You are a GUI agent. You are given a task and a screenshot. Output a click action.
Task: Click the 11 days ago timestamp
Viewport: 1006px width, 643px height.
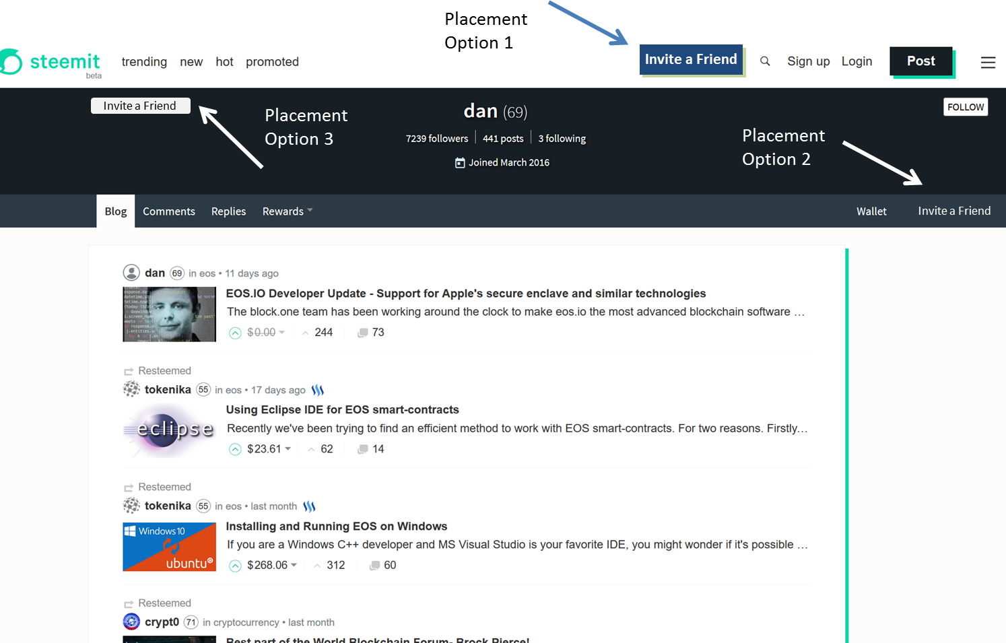[252, 273]
